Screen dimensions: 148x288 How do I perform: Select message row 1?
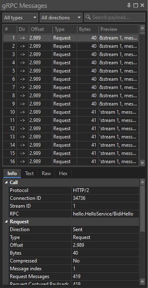tap(71, 38)
